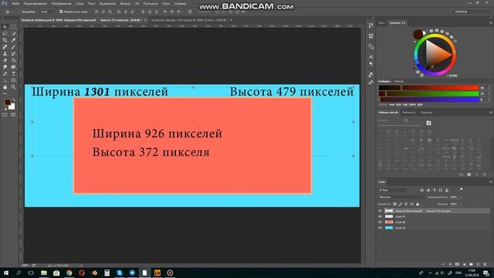
Task: Select the Lasso tool
Action: pos(5,33)
